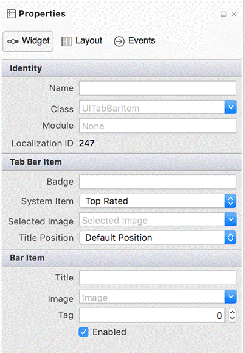Open the Events tab
The height and width of the screenshot is (353, 245).
tap(134, 41)
